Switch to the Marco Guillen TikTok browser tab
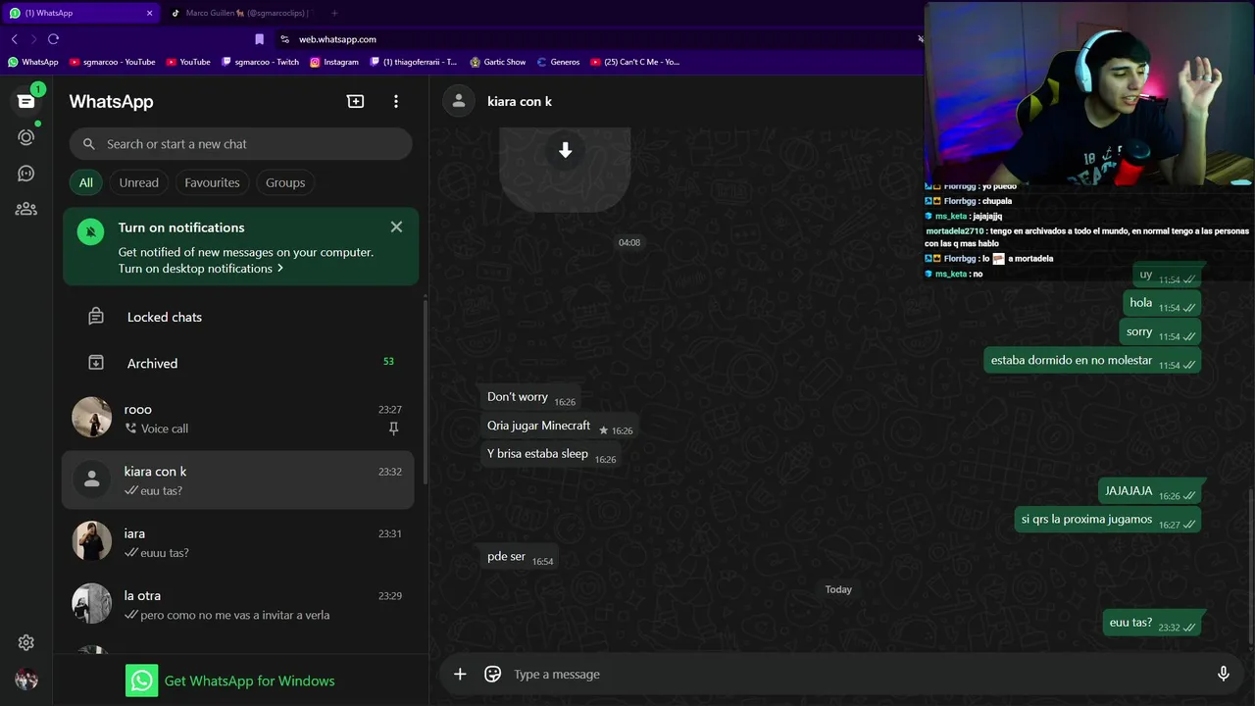 click(240, 13)
